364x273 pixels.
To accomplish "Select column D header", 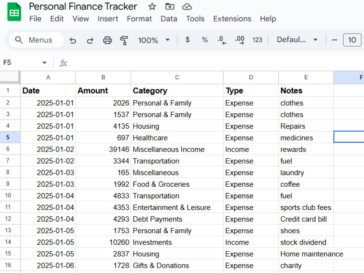I will click(x=251, y=78).
